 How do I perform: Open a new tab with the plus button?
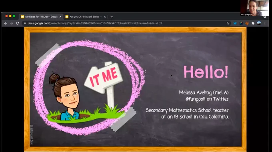click(x=112, y=17)
